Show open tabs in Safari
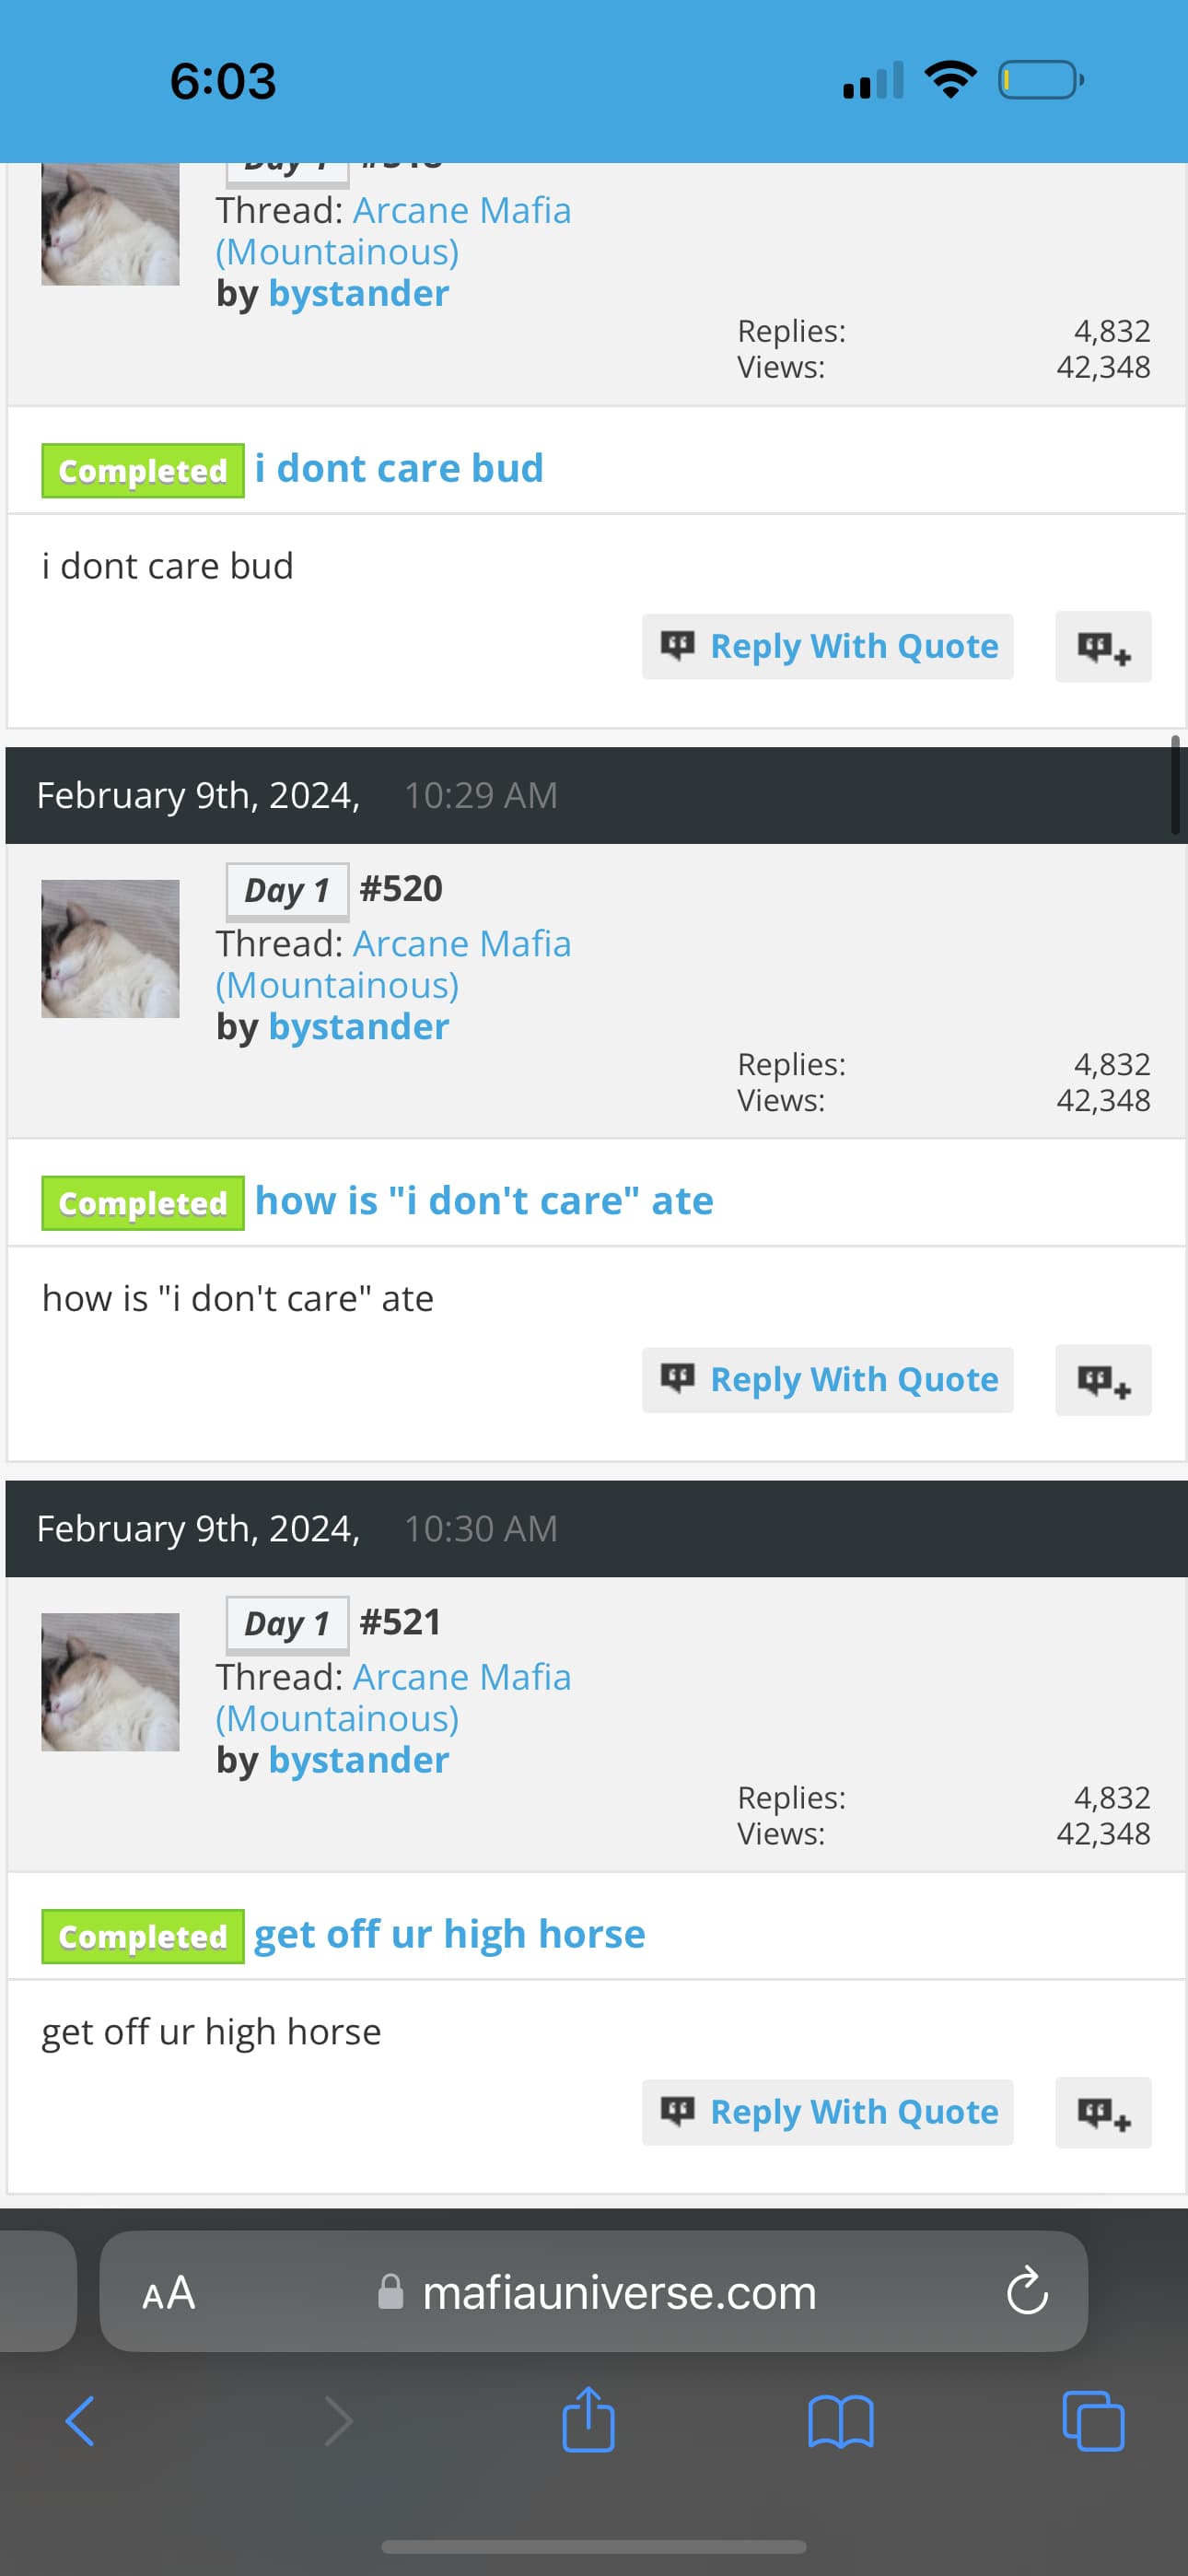 [1093, 2421]
